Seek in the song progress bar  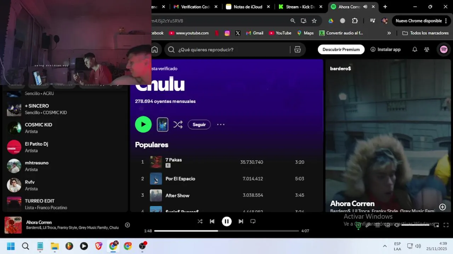pos(226,231)
